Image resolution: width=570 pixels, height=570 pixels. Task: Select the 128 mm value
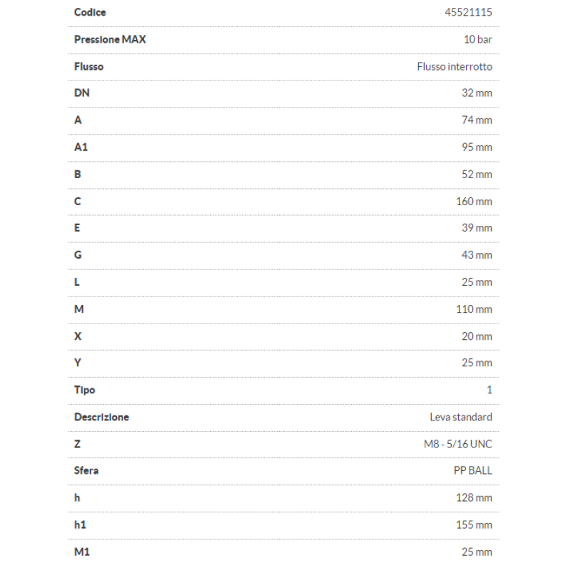(474, 497)
